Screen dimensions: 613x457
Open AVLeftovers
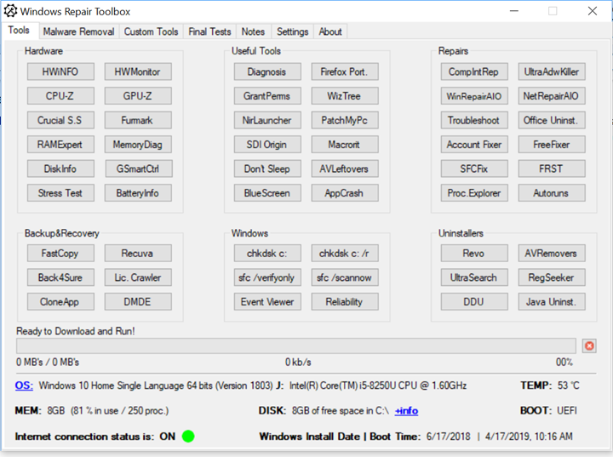[x=345, y=169]
